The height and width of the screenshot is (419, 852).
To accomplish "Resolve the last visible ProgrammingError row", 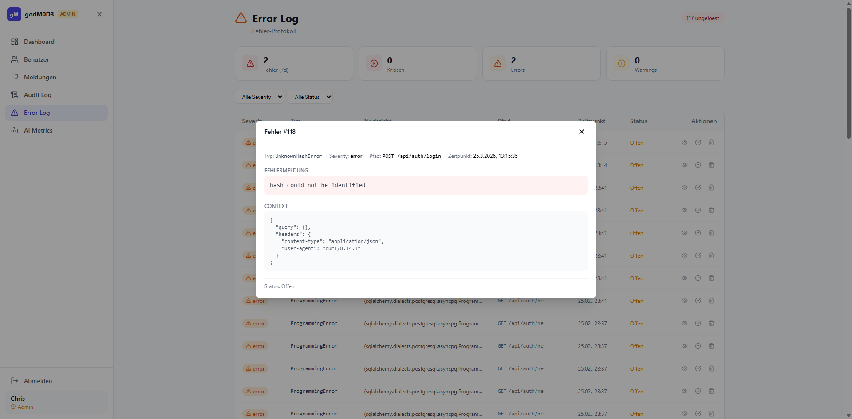I will 698,414.
